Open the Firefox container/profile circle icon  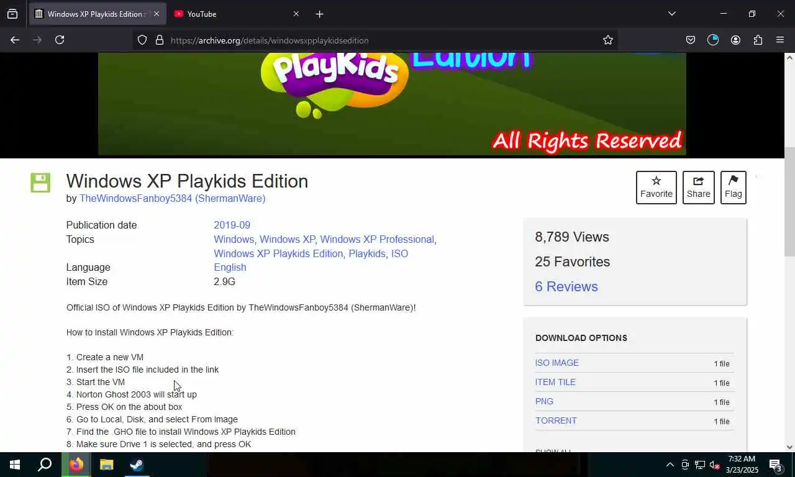[x=713, y=40]
